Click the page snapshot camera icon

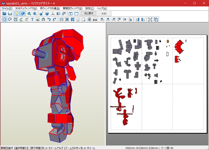pyautogui.click(x=89, y=20)
